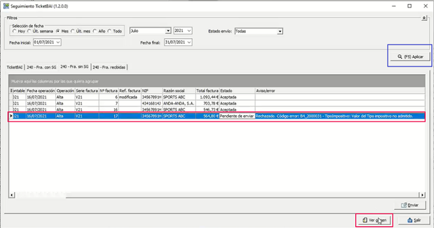This screenshot has width=434, height=228.
Task: Click the Enviar button
Action: click(410, 205)
